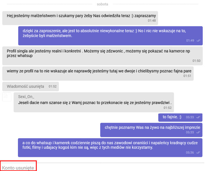Click the double-check icon on 05:36 message
The width and height of the screenshot is (205, 171).
pyautogui.click(x=198, y=153)
